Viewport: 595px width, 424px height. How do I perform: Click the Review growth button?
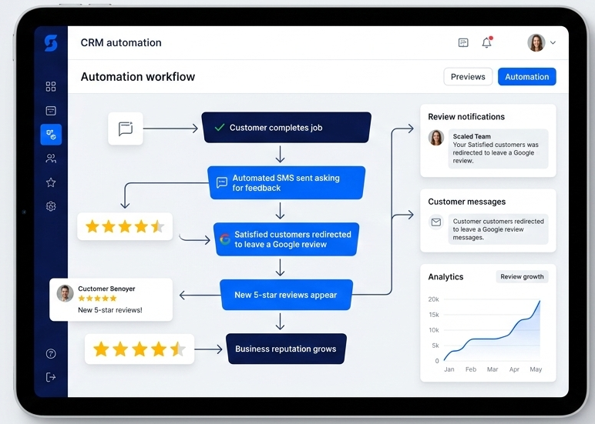point(522,277)
